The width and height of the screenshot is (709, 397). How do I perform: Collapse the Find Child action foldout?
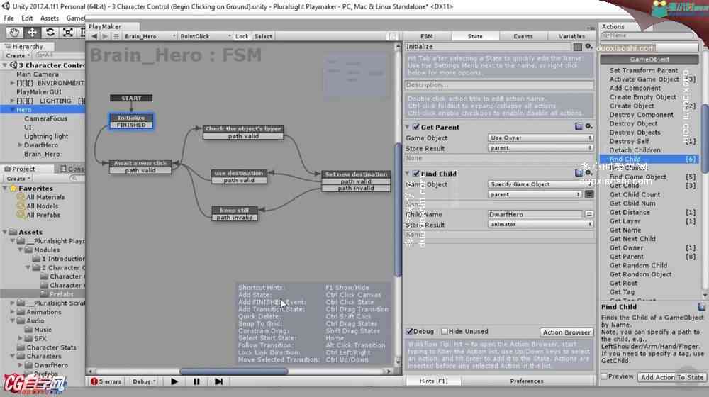(408, 173)
